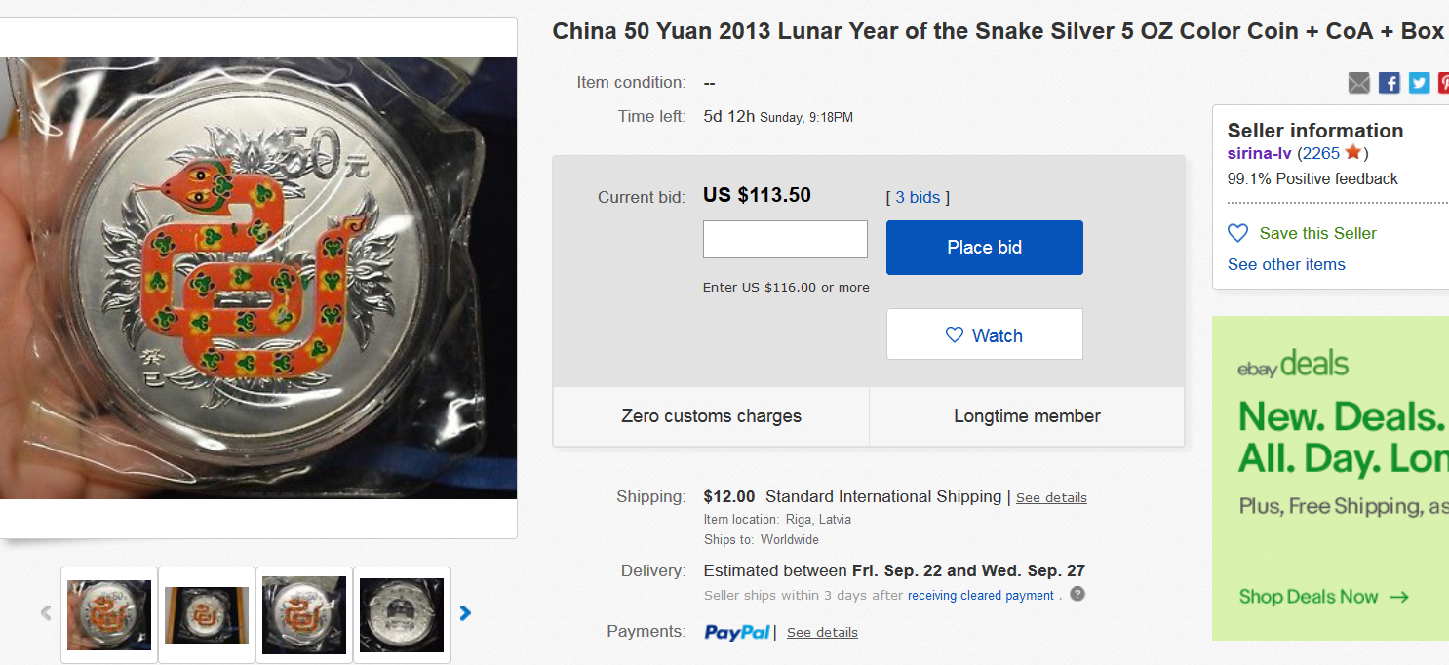Image resolution: width=1449 pixels, height=665 pixels.
Task: Click See other items link
Action: 1286,264
